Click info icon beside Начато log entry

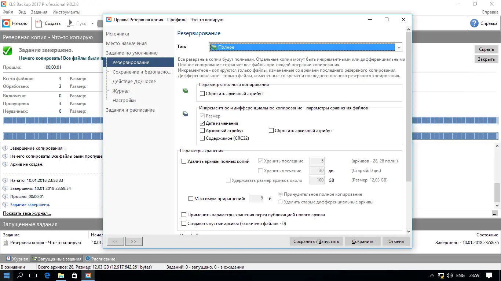6,180
